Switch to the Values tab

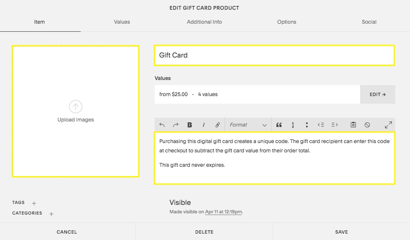[122, 22]
